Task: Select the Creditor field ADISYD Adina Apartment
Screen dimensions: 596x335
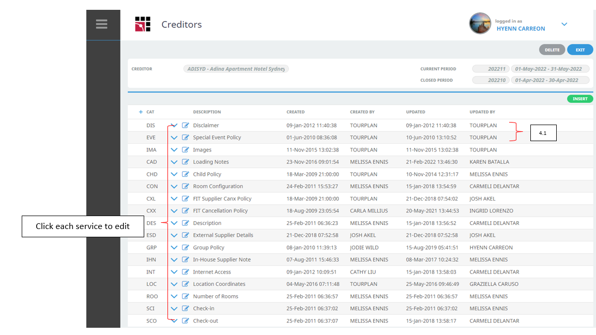Action: (x=236, y=69)
